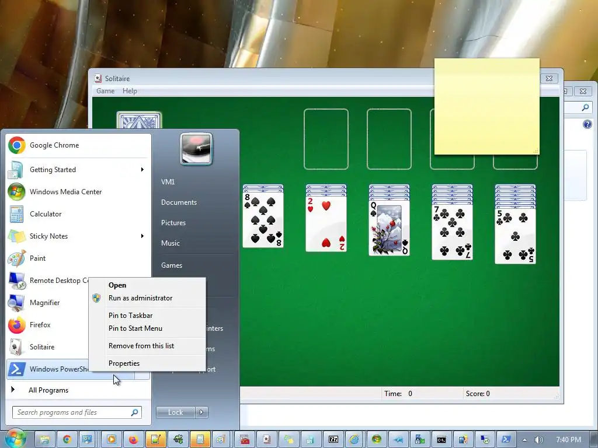
Task: Open Firefox from the Start menu list
Action: click(47, 324)
